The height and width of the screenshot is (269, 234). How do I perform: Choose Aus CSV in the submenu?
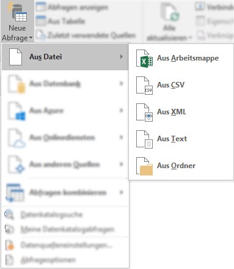pos(181,85)
